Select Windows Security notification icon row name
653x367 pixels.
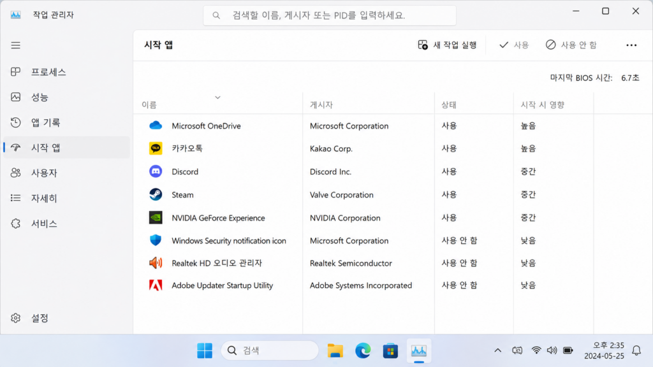point(229,240)
